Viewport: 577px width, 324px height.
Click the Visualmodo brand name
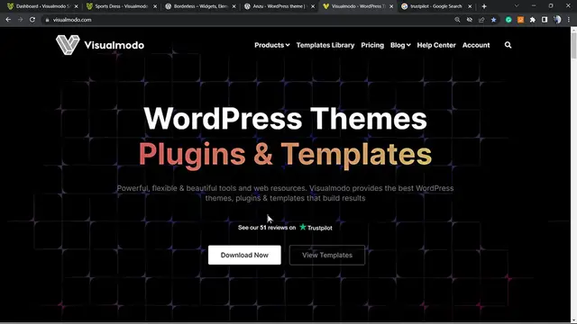114,45
